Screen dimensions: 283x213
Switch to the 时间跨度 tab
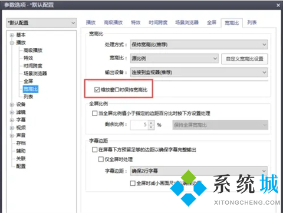(x=158, y=22)
